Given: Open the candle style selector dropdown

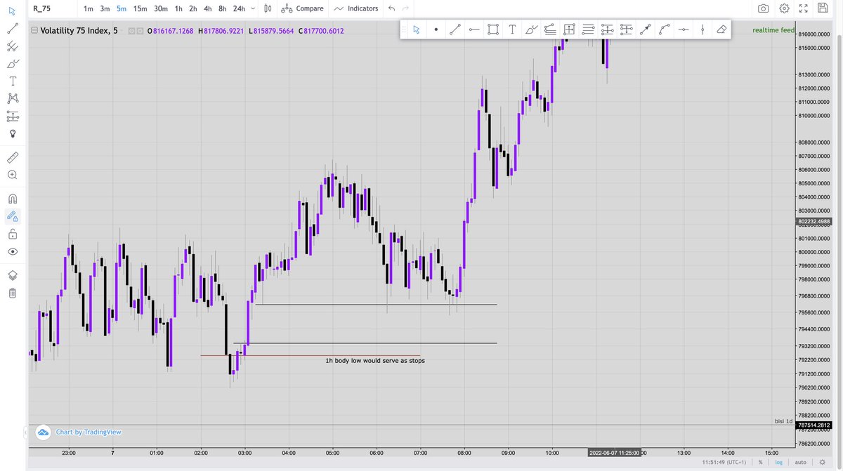Looking at the screenshot, I should [x=268, y=8].
